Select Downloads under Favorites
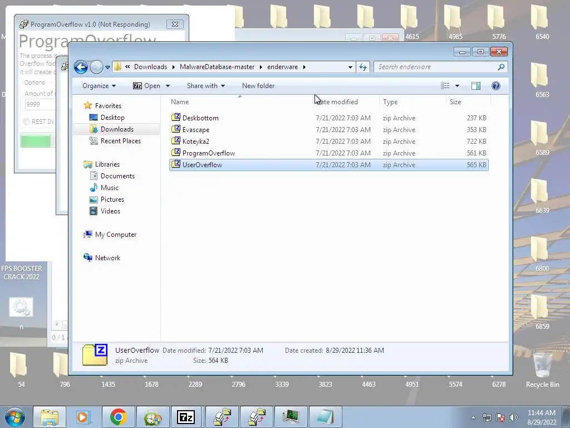570x428 pixels. pyautogui.click(x=117, y=129)
